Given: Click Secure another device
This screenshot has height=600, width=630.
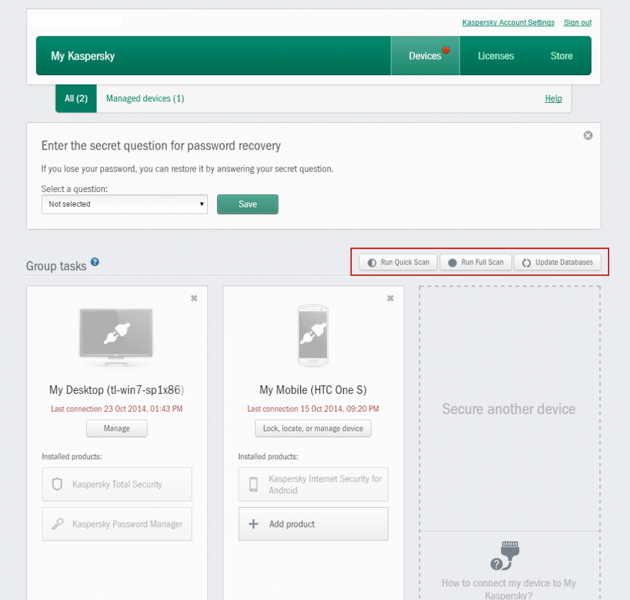Looking at the screenshot, I should (509, 409).
